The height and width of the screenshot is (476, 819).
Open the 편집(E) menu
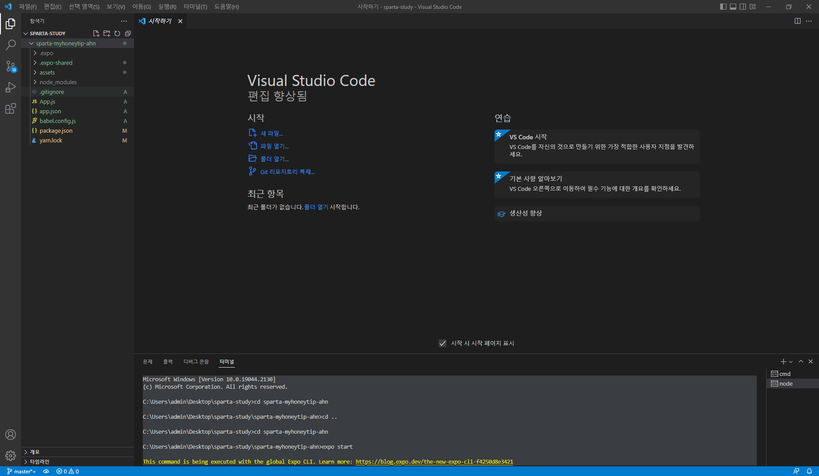53,7
